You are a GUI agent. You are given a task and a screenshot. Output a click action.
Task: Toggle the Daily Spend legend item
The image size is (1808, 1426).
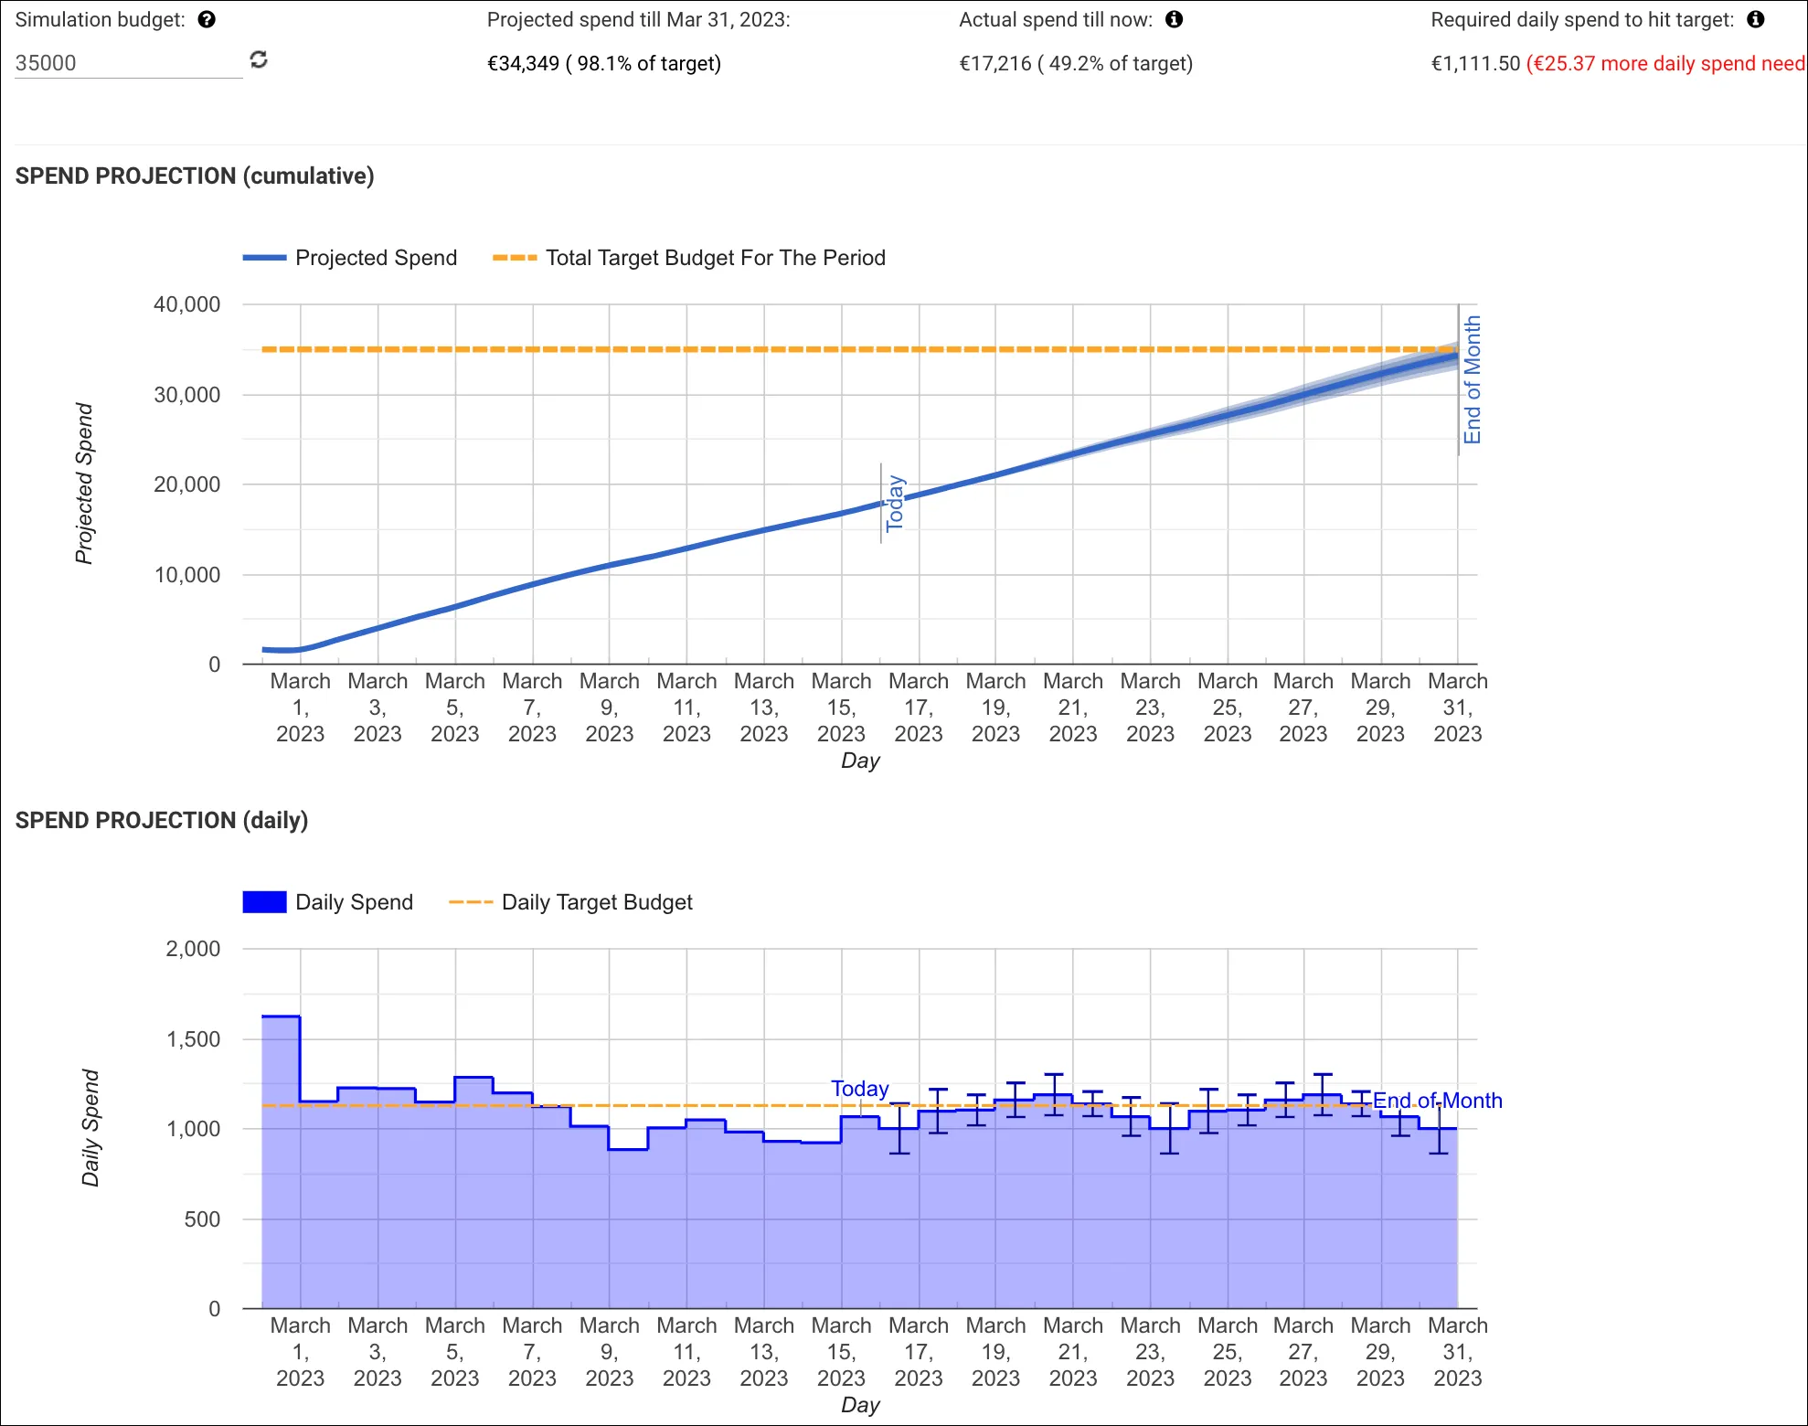[x=354, y=902]
